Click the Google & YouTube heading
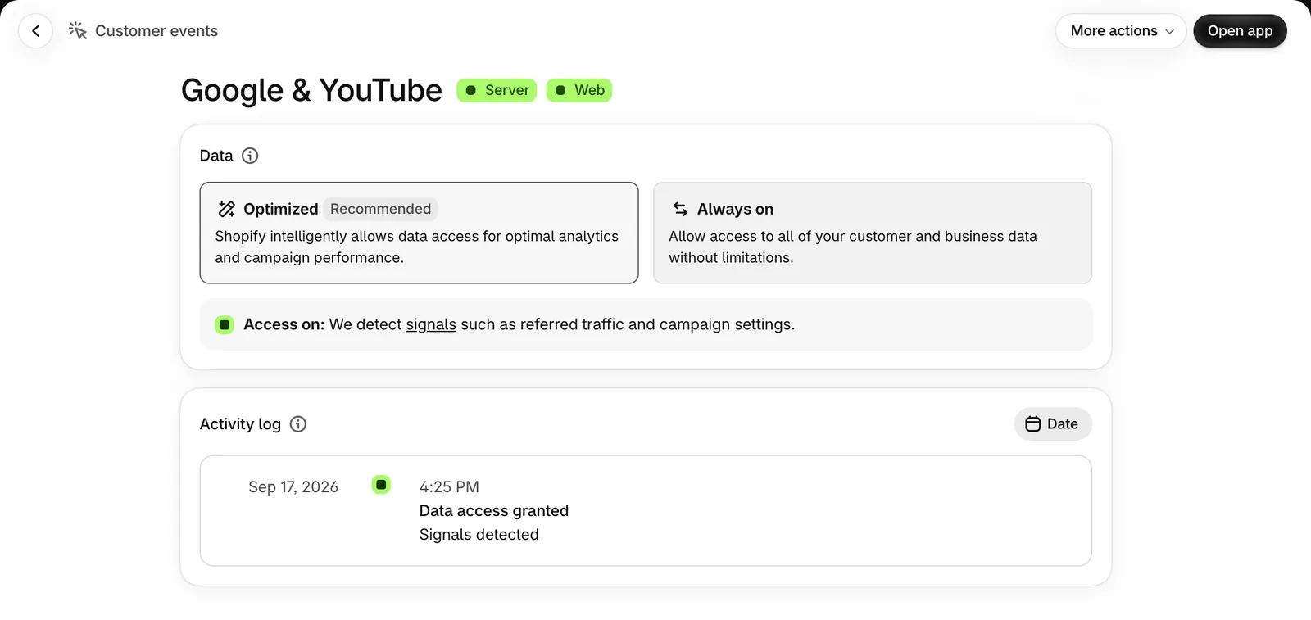 [311, 90]
